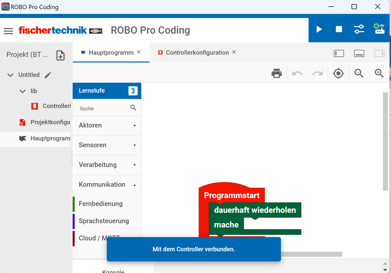Toggle the right sidebar panel layout

click(379, 53)
